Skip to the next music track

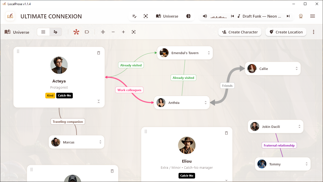(x=288, y=16)
